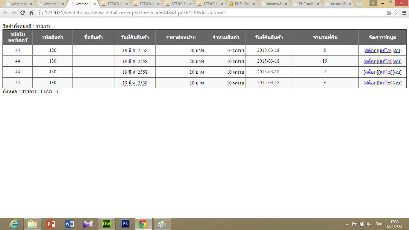Switch to PowerPoint in the taskbar
409x230 pixels.
coord(51,224)
